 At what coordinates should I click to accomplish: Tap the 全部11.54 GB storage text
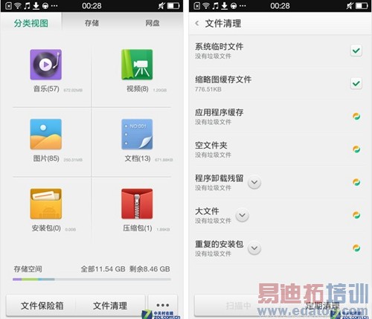click(103, 269)
